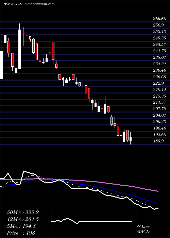Click the 222.9 price axis label
Screen dimensions: 170x238
pyautogui.click(x=158, y=83)
